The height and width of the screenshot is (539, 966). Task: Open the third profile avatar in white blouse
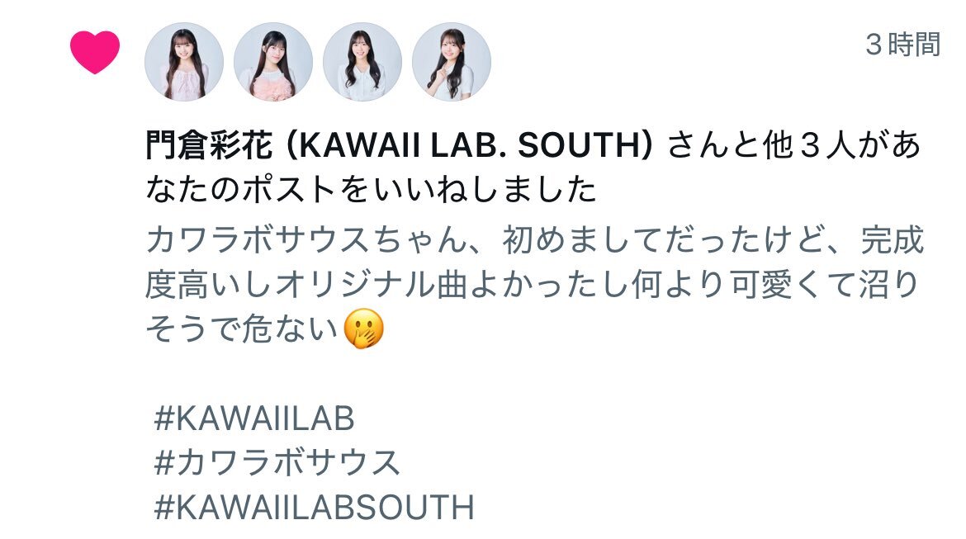point(362,62)
